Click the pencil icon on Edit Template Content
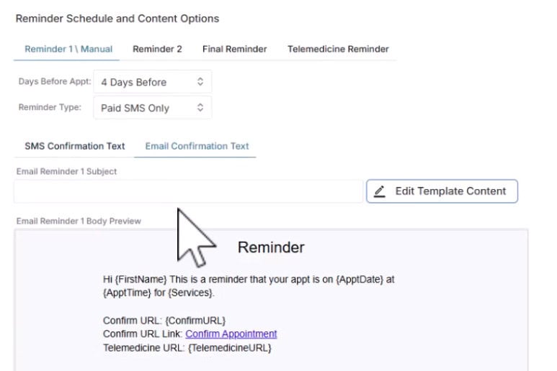Screen dimensions: 557x371 click(x=380, y=191)
